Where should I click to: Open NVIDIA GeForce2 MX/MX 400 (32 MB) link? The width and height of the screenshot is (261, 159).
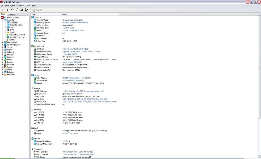tap(76, 78)
